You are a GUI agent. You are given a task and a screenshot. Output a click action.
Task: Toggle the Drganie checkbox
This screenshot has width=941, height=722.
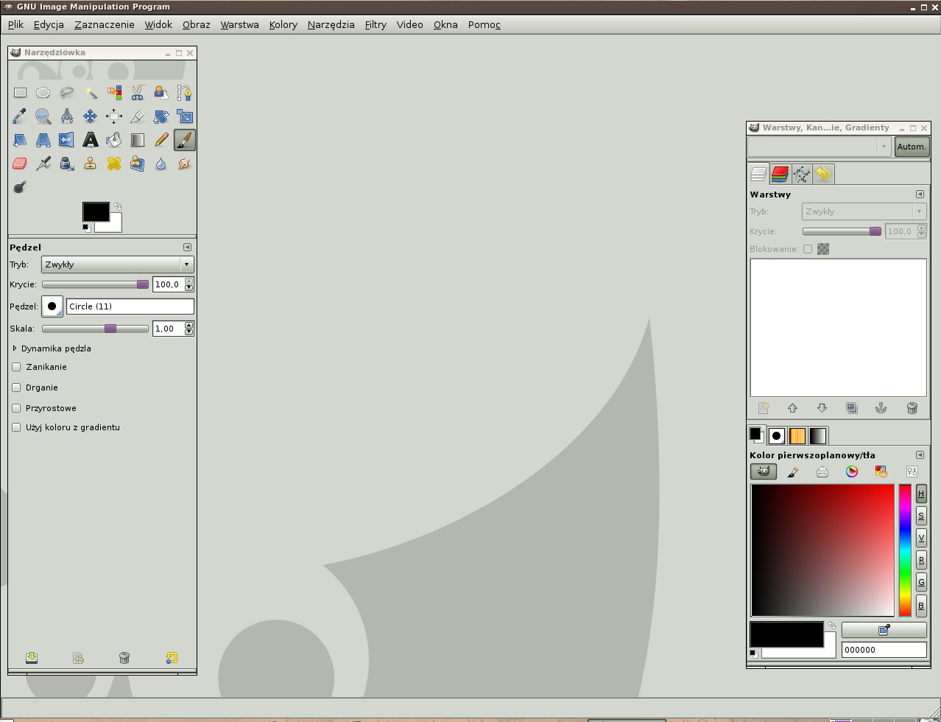[x=17, y=388]
